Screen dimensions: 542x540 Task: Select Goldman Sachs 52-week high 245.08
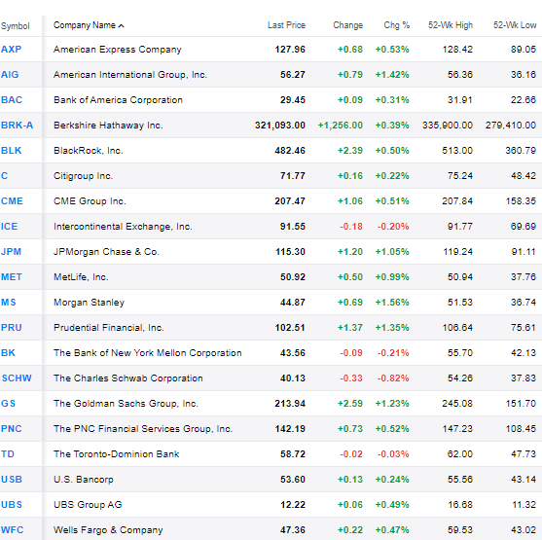pyautogui.click(x=457, y=403)
